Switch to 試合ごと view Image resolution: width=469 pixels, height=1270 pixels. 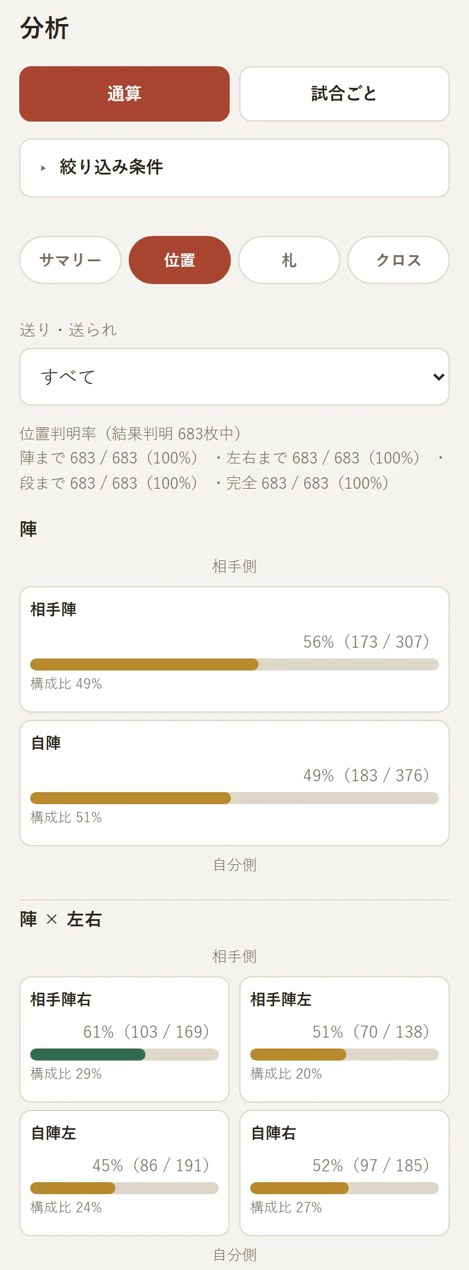pyautogui.click(x=345, y=94)
